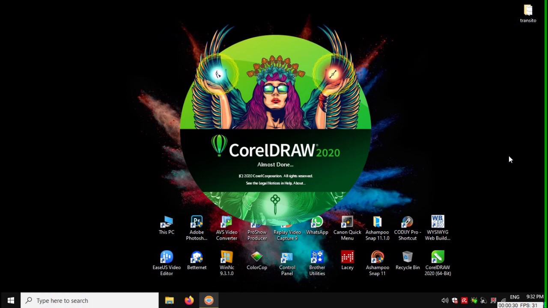Click the 'Almost Done...' status text
This screenshot has height=308, width=548.
click(x=275, y=165)
